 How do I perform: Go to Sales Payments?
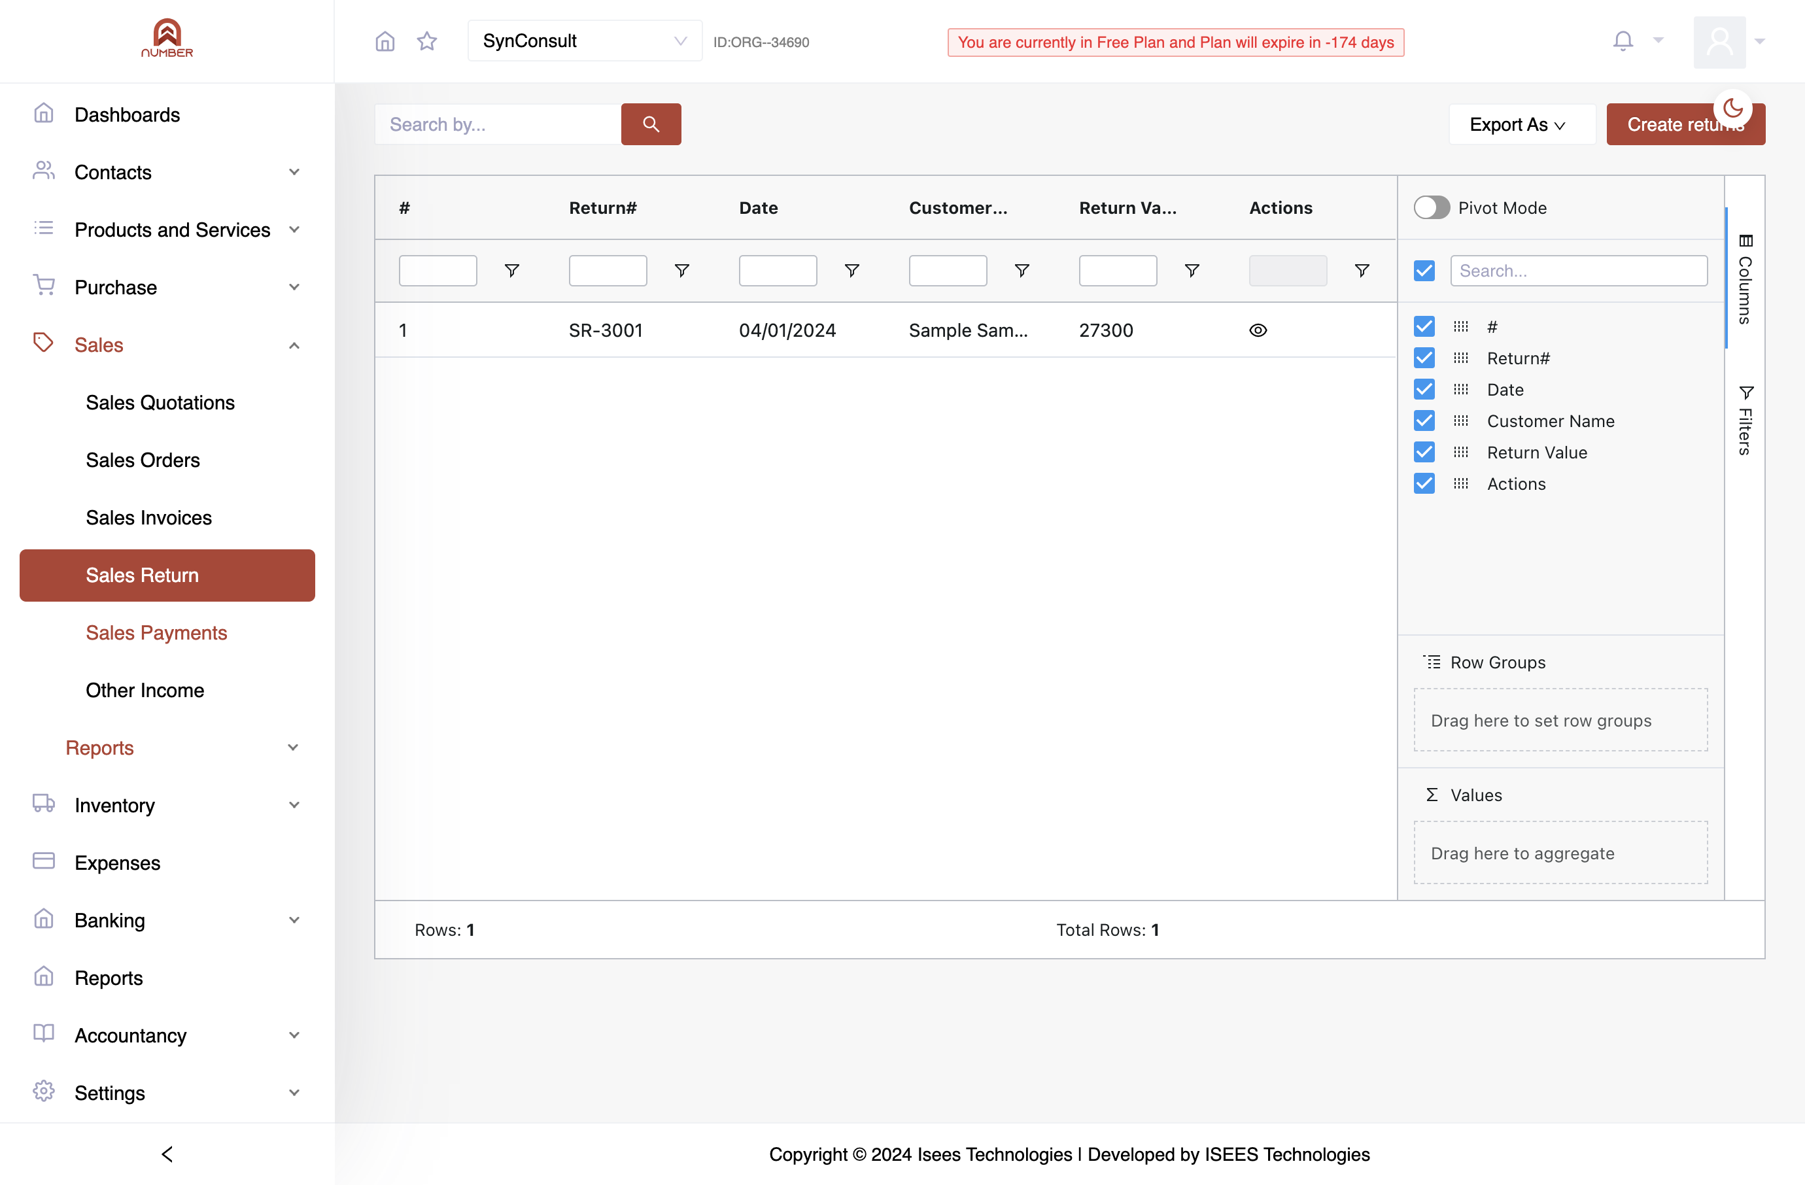tap(156, 633)
